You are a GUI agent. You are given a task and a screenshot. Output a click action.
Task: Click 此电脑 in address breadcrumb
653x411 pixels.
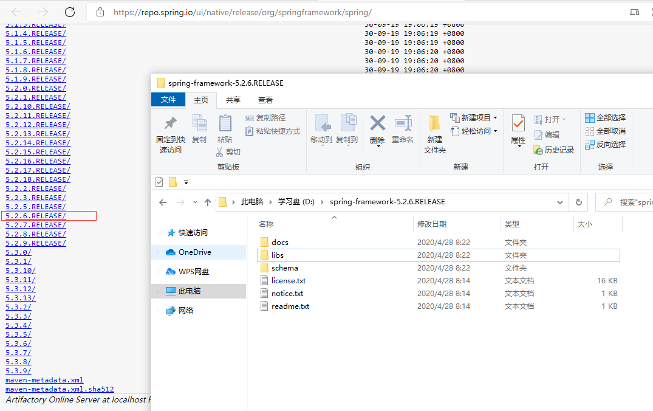click(x=252, y=202)
